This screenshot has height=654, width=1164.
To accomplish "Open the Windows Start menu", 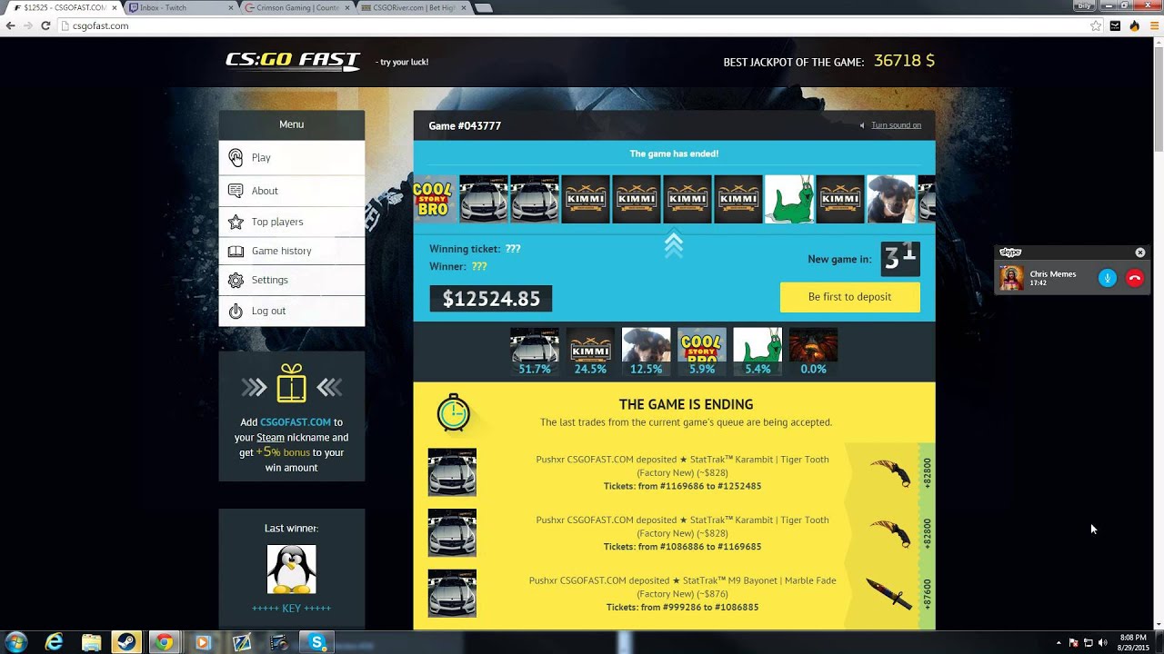I will click(15, 642).
